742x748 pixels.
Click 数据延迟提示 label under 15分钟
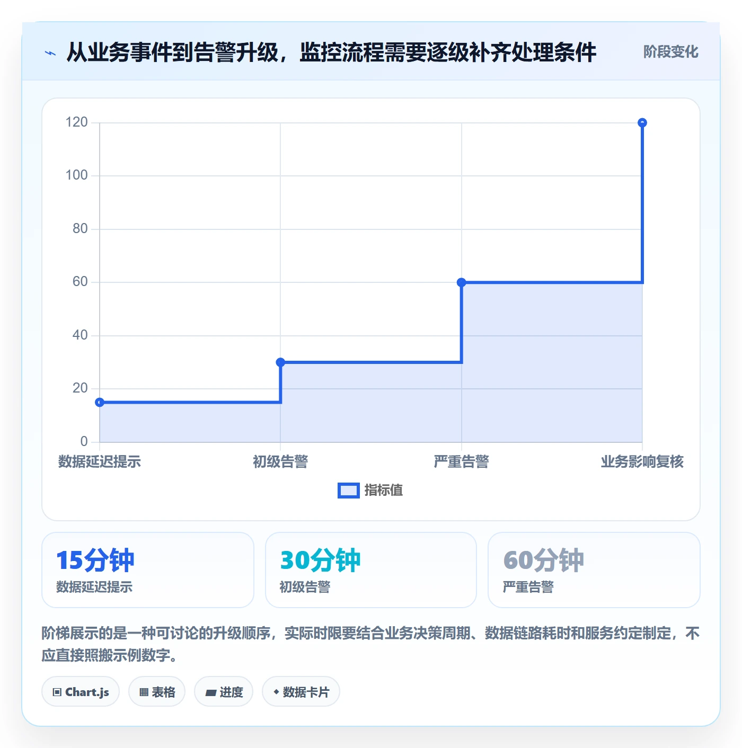[94, 587]
